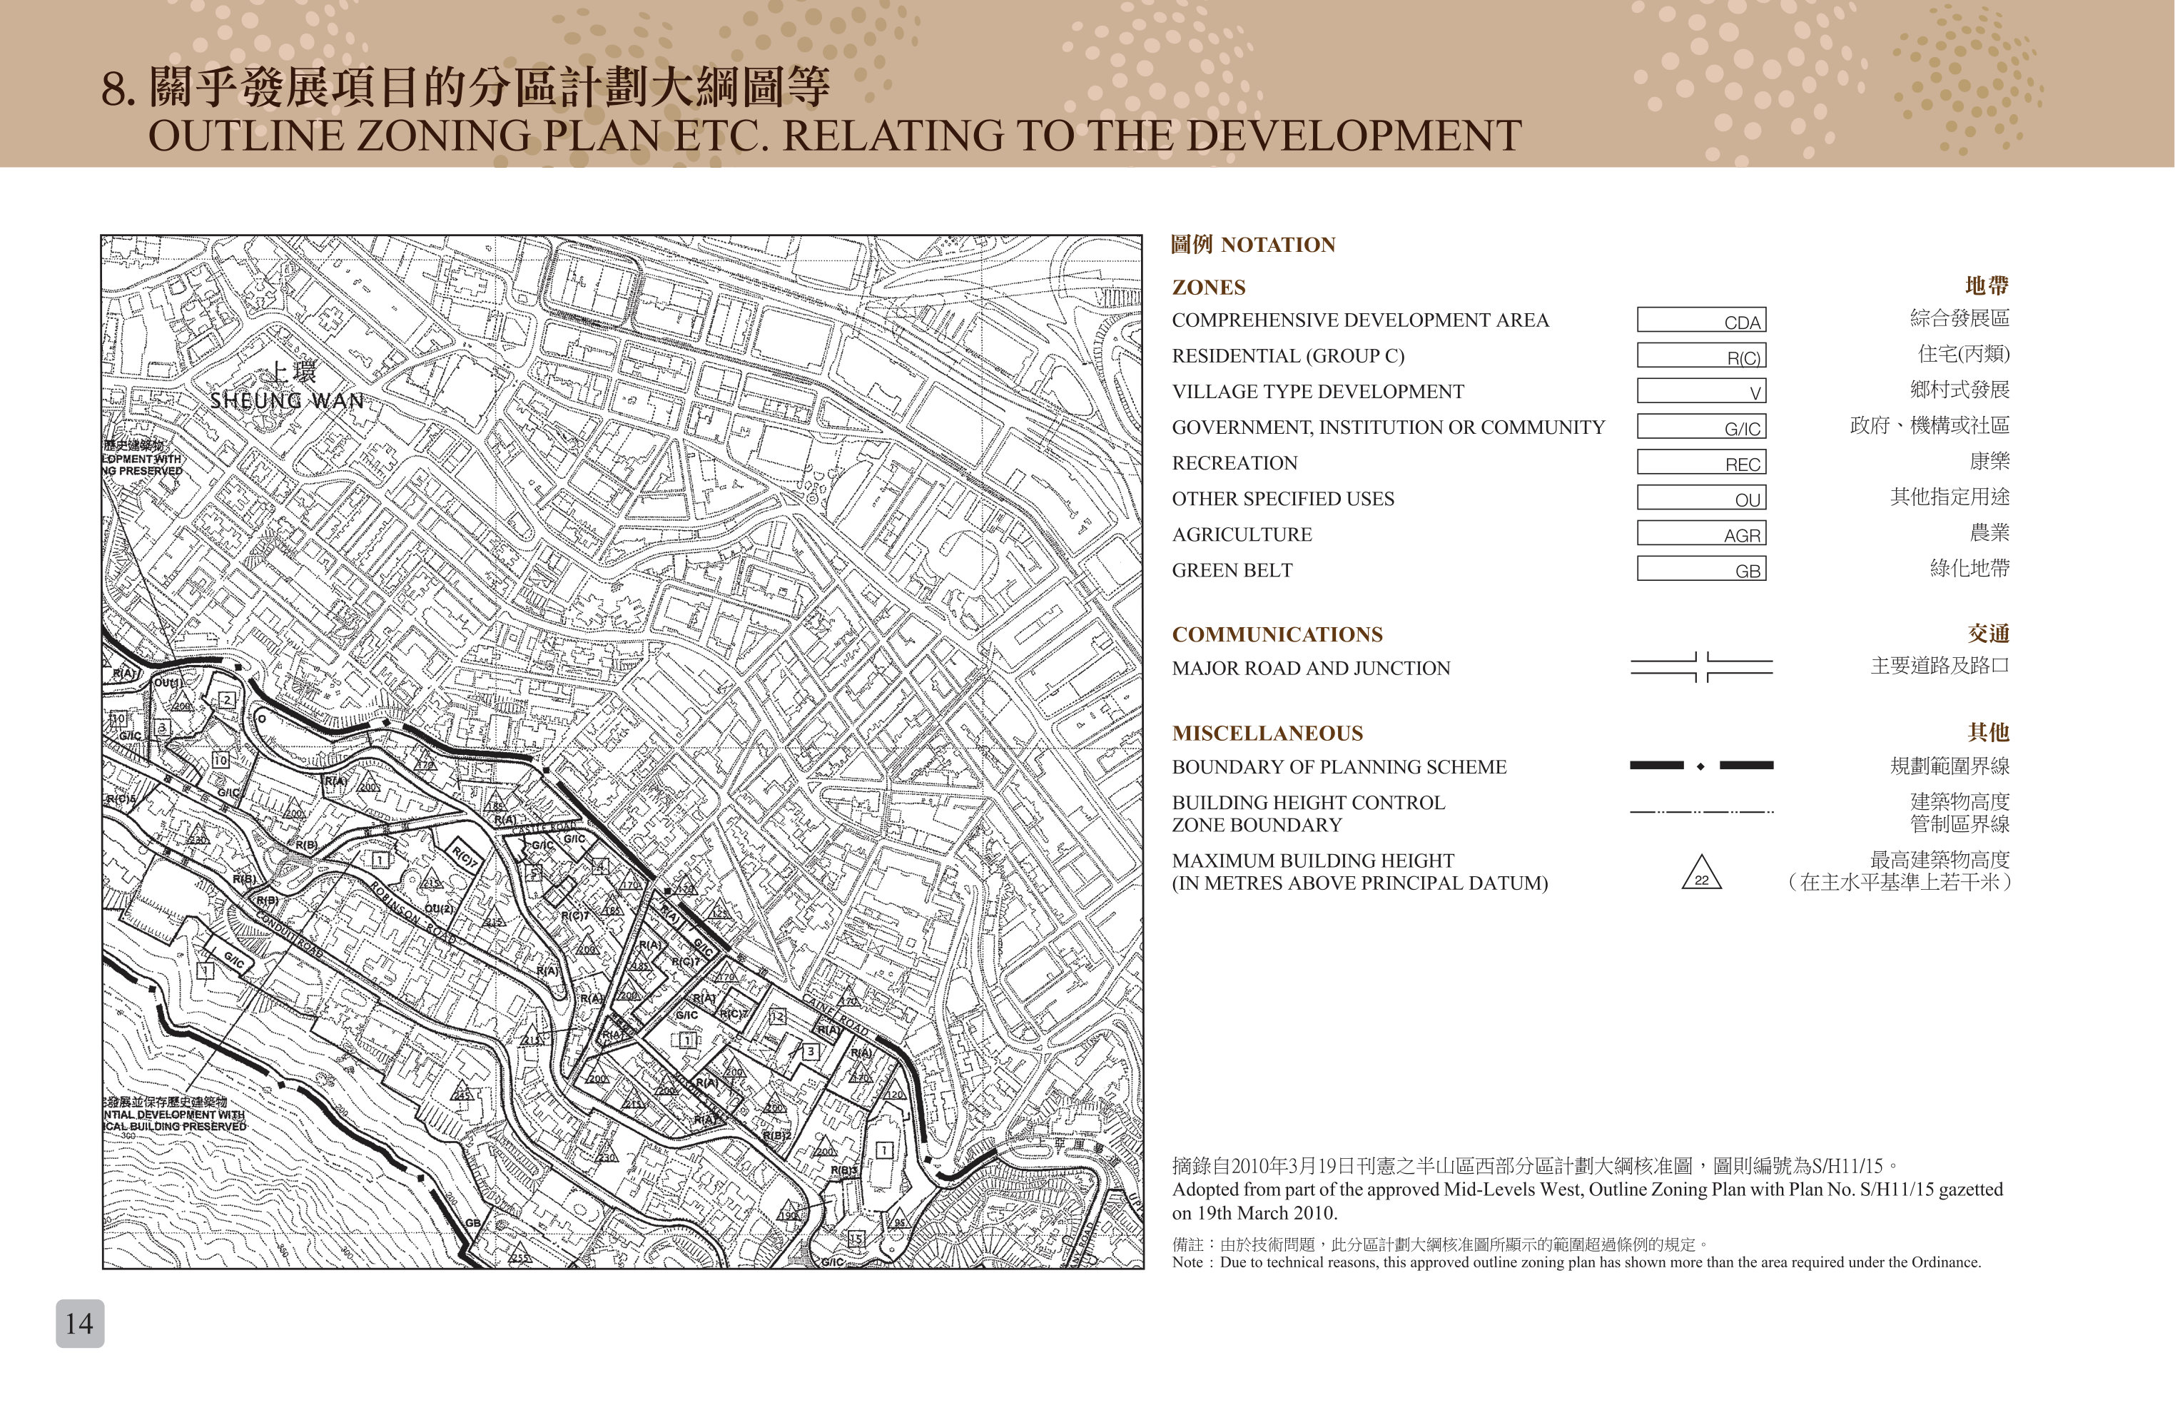The width and height of the screenshot is (2175, 1405).
Task: Click the Chinese source line starting with 摘錄自2010年
Action: click(x=1536, y=1165)
